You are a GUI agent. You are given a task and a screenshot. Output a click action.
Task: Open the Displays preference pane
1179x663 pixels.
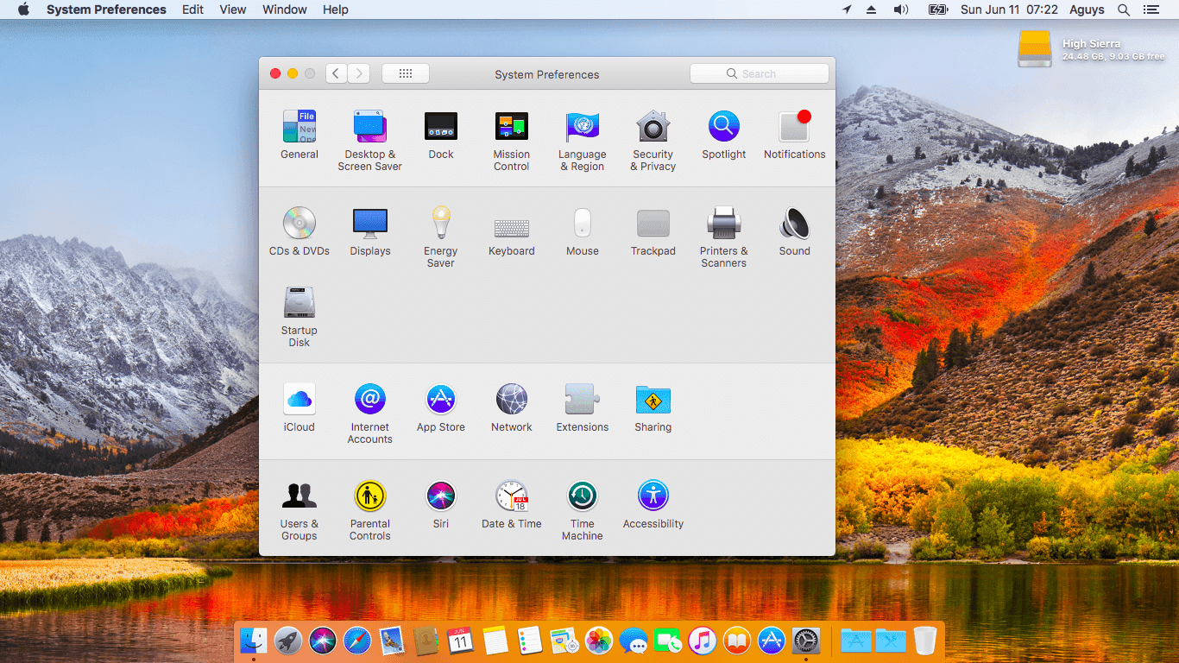(x=370, y=231)
